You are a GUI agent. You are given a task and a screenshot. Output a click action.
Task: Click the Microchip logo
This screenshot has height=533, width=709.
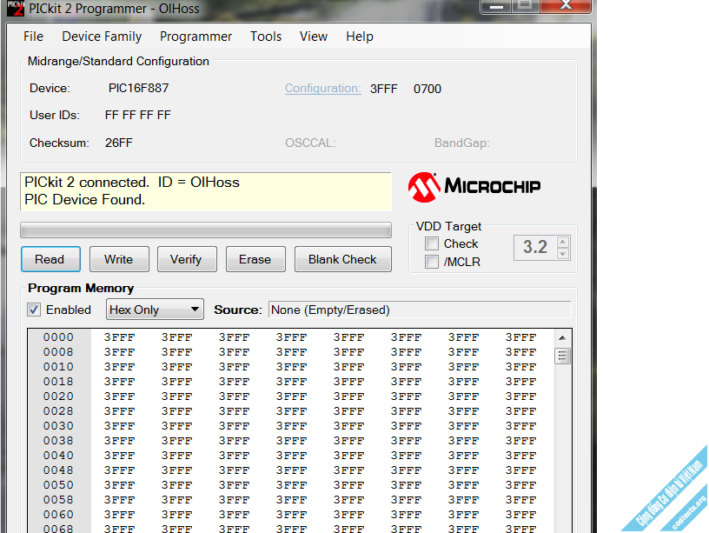(x=474, y=186)
